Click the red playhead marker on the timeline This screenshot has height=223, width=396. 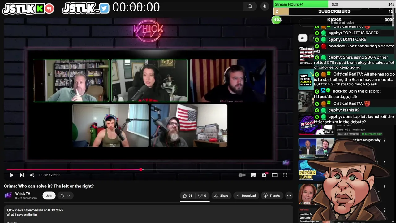point(141,170)
